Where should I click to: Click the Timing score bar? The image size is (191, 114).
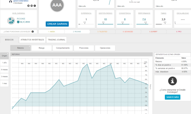163,24
